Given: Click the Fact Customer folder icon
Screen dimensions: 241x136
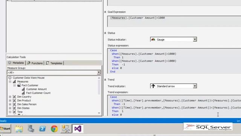Looking at the screenshot, I should (19, 85).
